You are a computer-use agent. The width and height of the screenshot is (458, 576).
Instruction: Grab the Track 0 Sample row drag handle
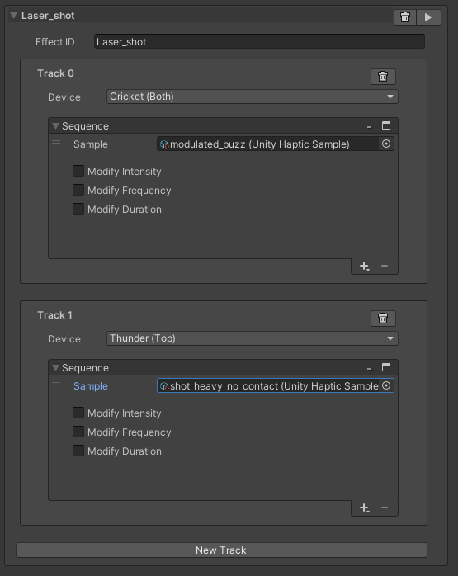[x=56, y=142]
